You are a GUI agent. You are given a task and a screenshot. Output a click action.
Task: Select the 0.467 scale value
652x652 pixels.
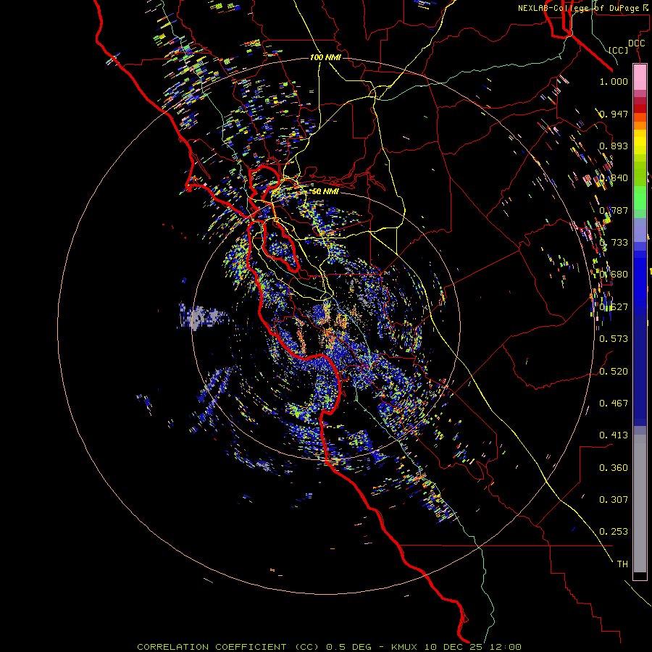pyautogui.click(x=614, y=404)
